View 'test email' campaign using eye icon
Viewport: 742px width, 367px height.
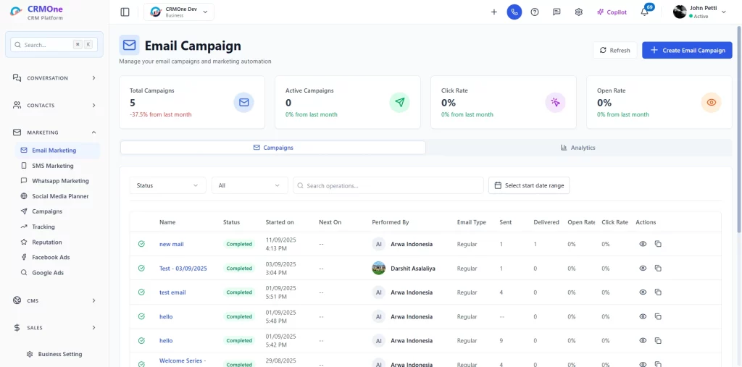tap(643, 292)
